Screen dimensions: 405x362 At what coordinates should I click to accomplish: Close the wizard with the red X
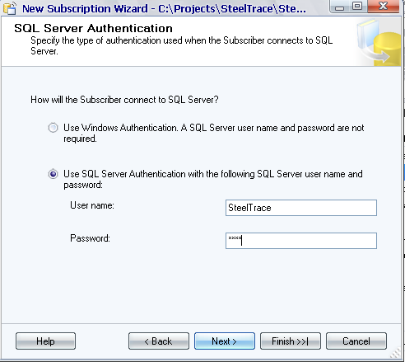384,7
